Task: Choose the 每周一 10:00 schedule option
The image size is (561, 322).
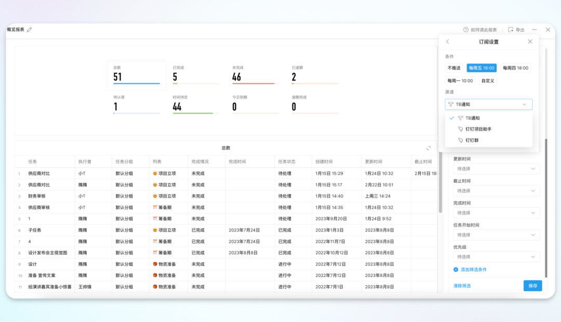Action: (460, 81)
